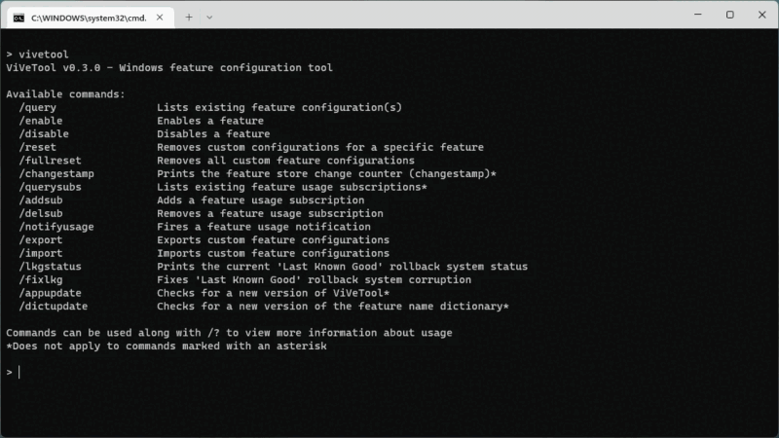Click the "Available commands:" heading
The height and width of the screenshot is (438, 779).
pyautogui.click(x=65, y=93)
